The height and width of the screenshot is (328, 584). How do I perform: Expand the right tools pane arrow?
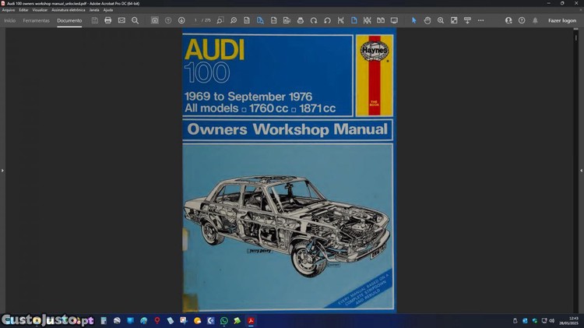(581, 170)
